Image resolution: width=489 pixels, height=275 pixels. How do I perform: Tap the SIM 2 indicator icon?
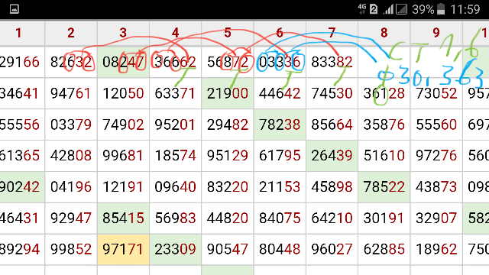click(x=374, y=9)
